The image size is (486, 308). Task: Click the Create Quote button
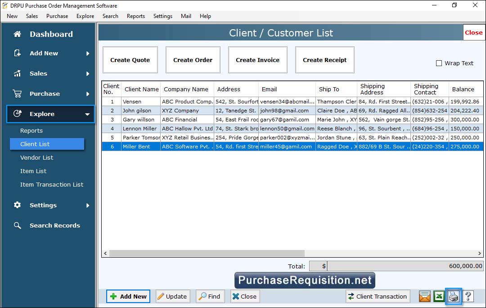[130, 60]
